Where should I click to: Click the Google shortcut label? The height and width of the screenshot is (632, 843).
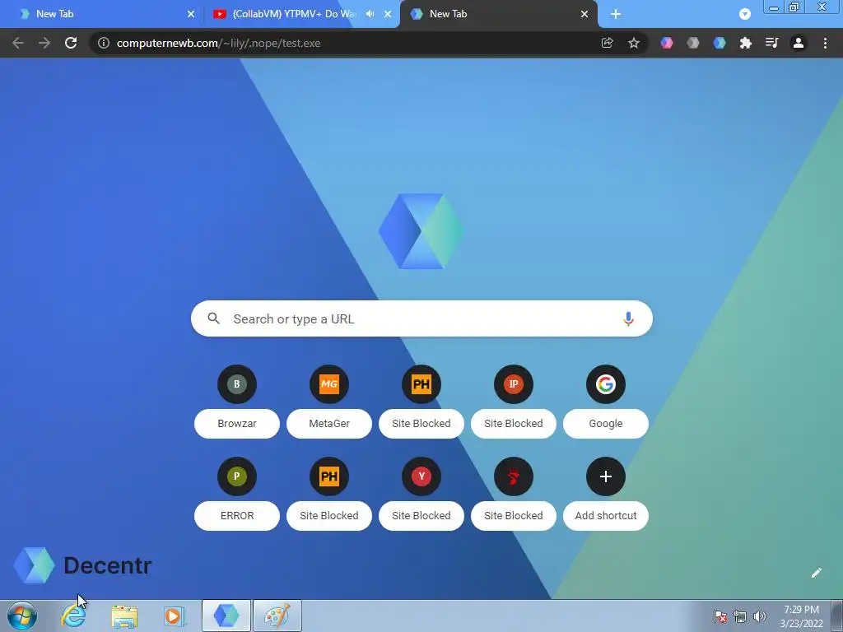605,424
